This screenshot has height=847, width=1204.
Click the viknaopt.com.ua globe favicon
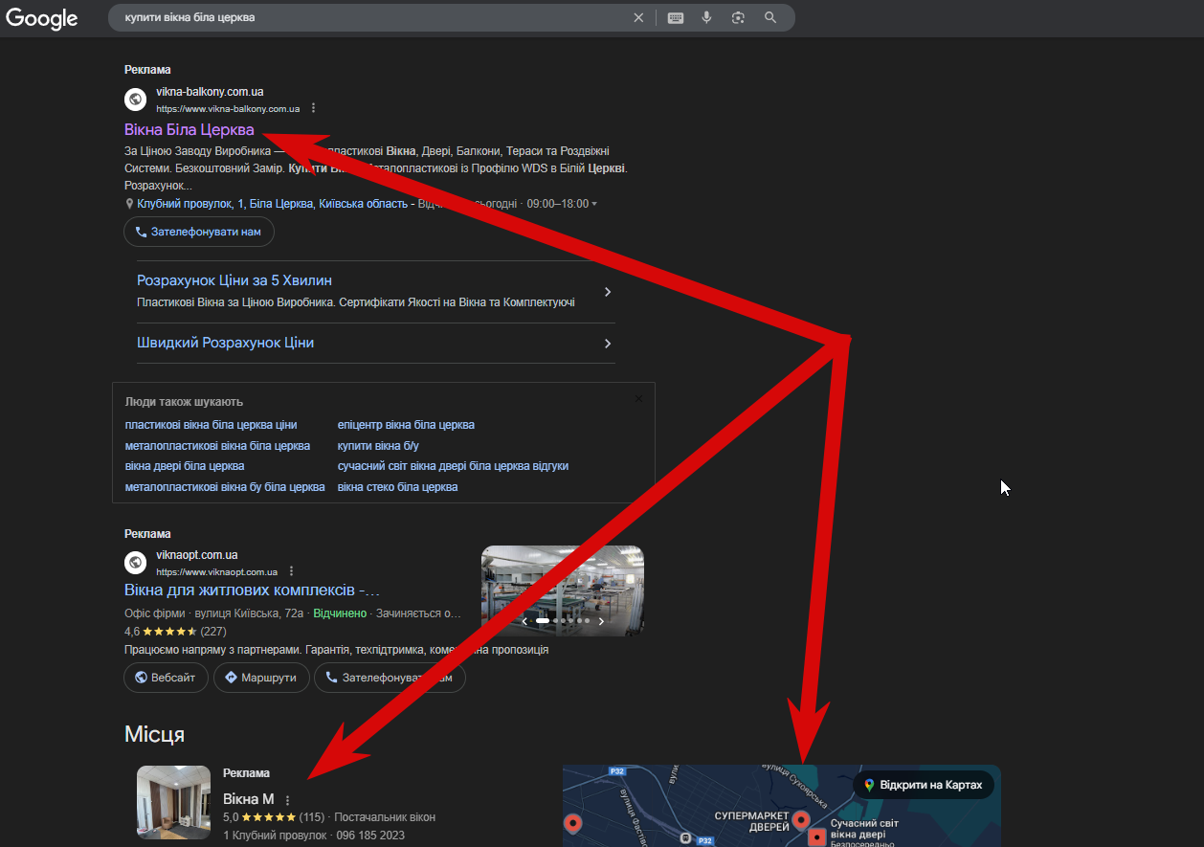click(136, 562)
